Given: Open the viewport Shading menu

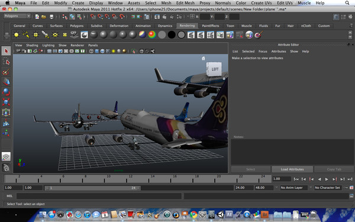Looking at the screenshot, I should coord(32,46).
